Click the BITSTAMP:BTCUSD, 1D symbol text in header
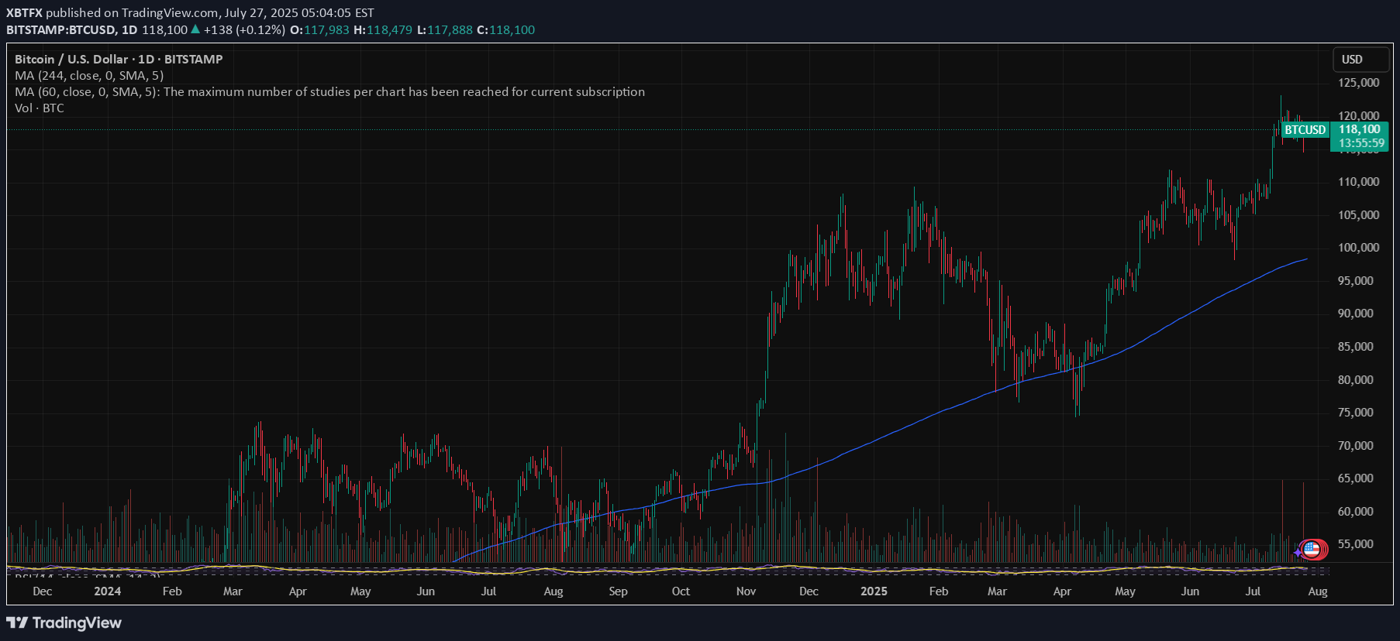Viewport: 1400px width, 641px height. (71, 30)
